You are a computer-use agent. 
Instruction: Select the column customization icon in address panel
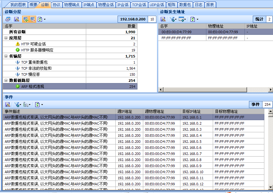coord(181,19)
